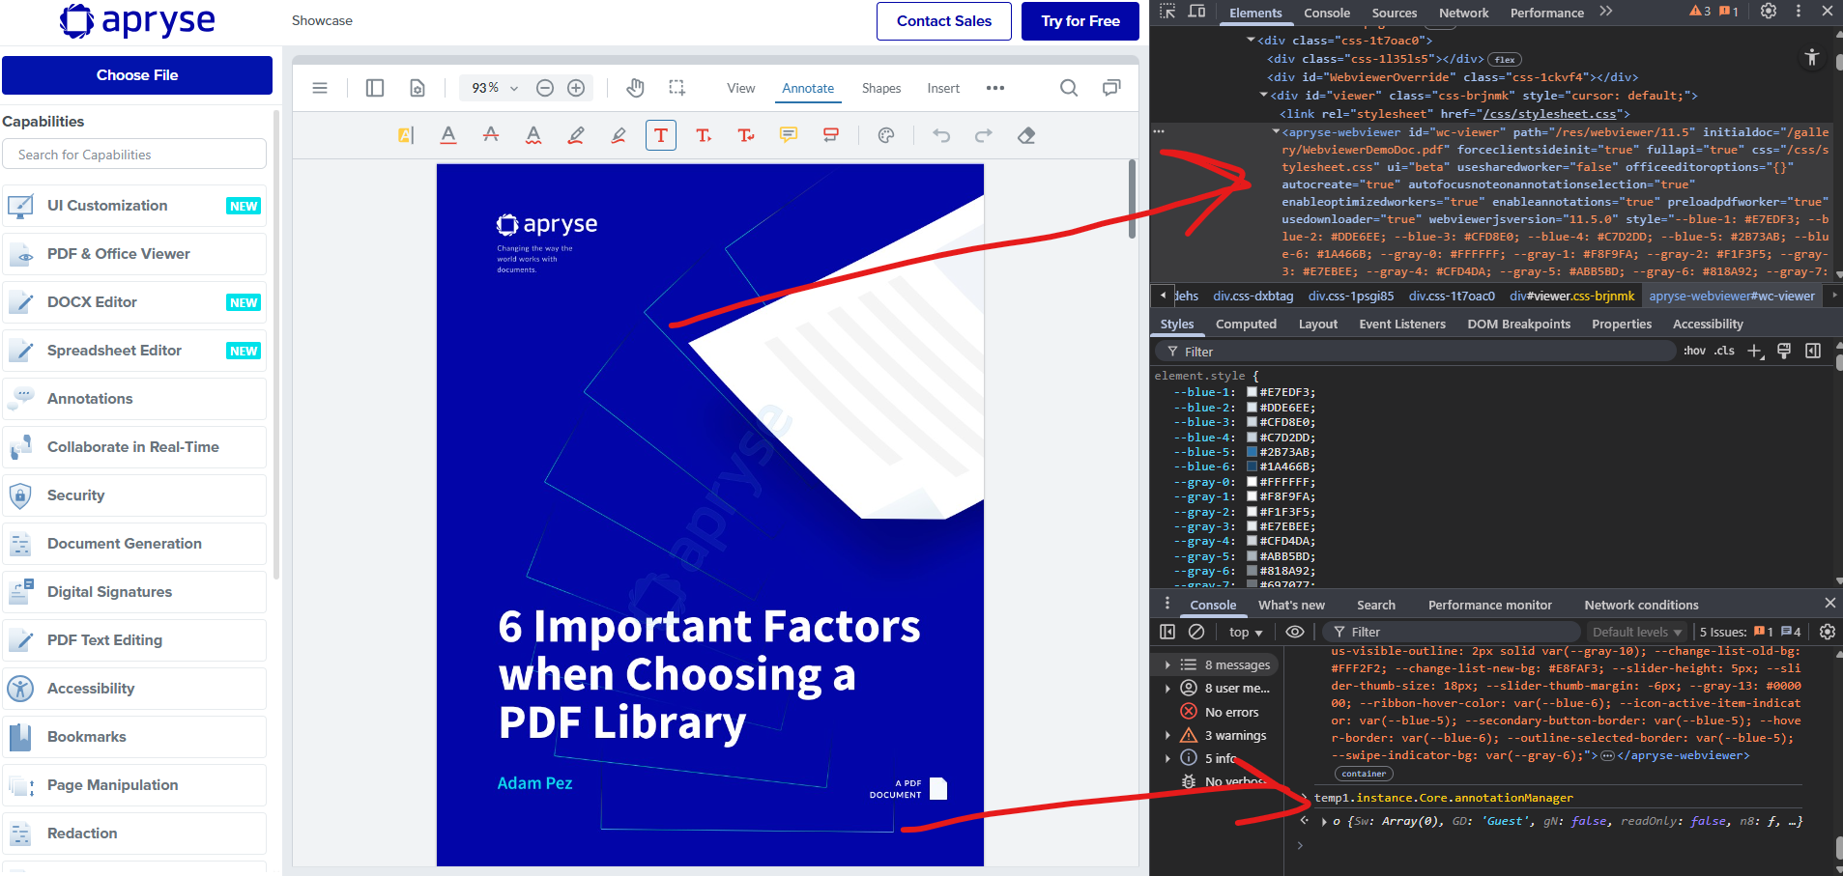Viewport: 1843px width, 876px height.
Task: Open the Computed styles tab
Action: 1246,325
